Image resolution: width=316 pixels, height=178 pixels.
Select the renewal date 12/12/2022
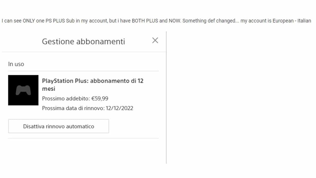[x=119, y=108]
